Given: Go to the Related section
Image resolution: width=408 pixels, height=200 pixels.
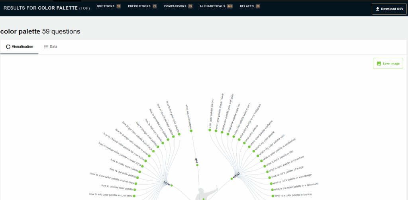Looking at the screenshot, I should tap(250, 6).
